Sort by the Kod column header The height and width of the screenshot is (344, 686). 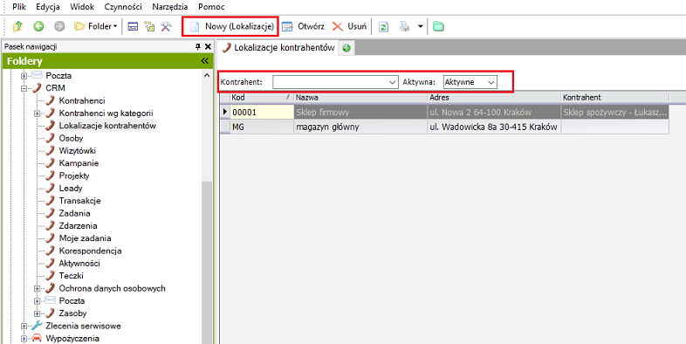[x=261, y=97]
